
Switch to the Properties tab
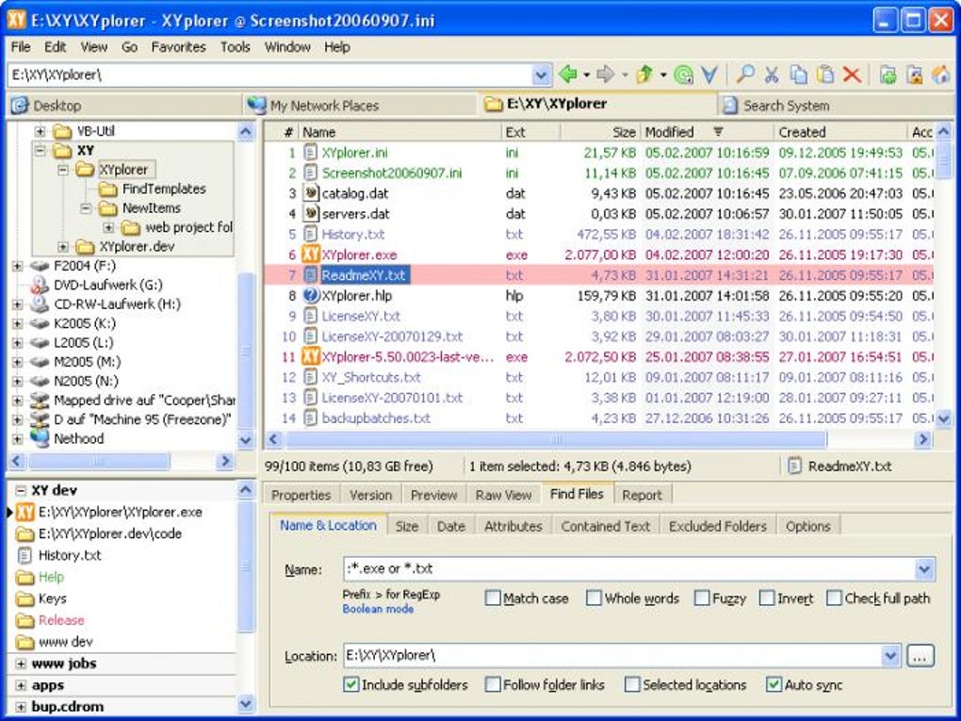[301, 495]
